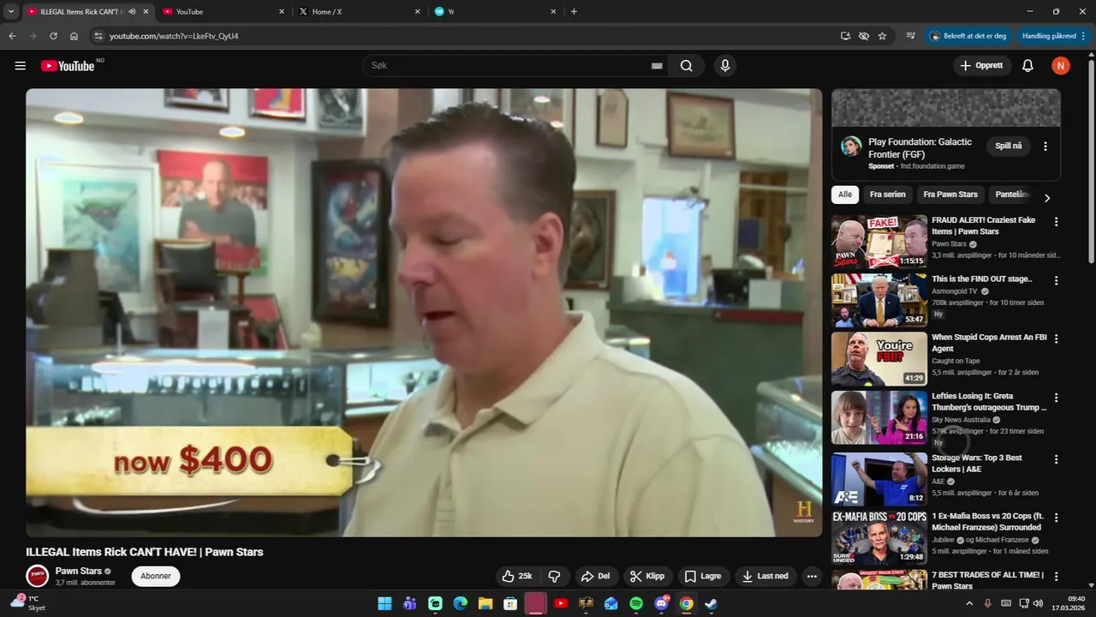Open Storage Wars video thumbnail
This screenshot has width=1096, height=617.
point(879,479)
